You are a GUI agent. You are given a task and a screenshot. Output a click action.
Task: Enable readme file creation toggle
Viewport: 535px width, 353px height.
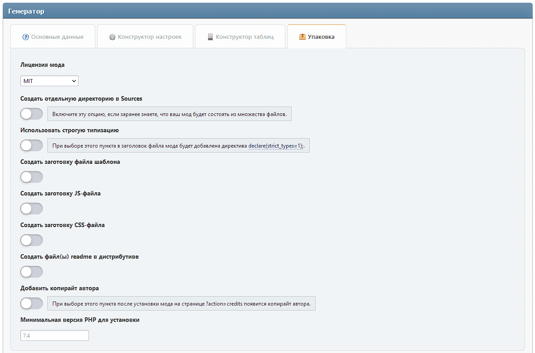(x=32, y=272)
